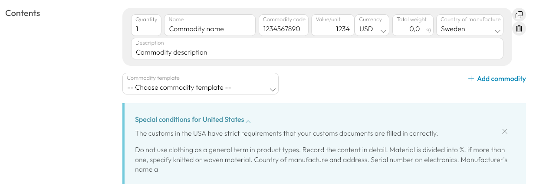Collapse Special conditions for United States
The image size is (536, 192).
coord(248,120)
